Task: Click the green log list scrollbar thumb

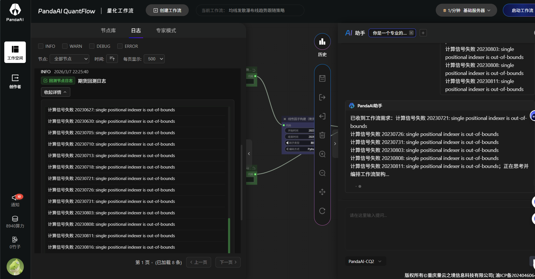Action: click(229, 236)
